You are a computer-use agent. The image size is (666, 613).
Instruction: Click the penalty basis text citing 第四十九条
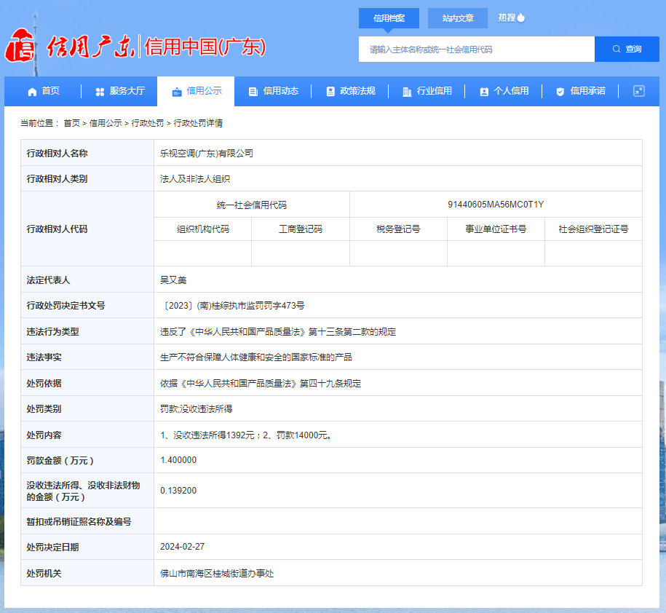pyautogui.click(x=261, y=384)
